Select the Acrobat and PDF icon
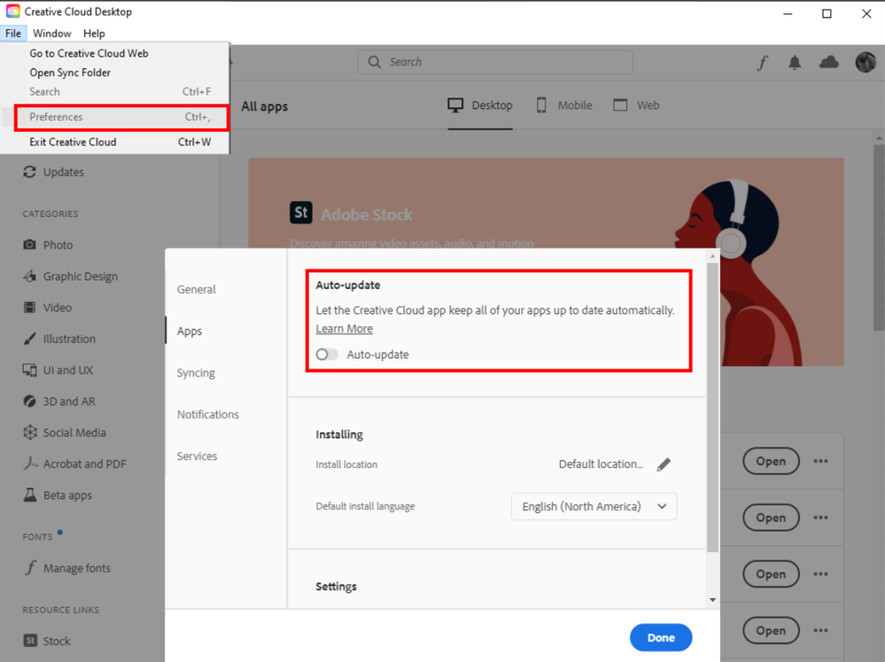 (30, 463)
